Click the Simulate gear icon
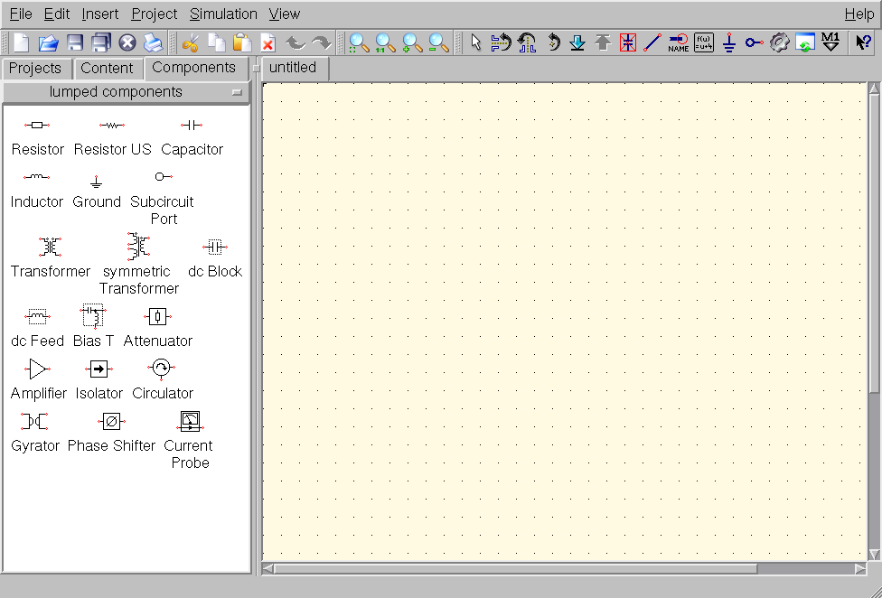This screenshot has height=598, width=882. click(780, 42)
